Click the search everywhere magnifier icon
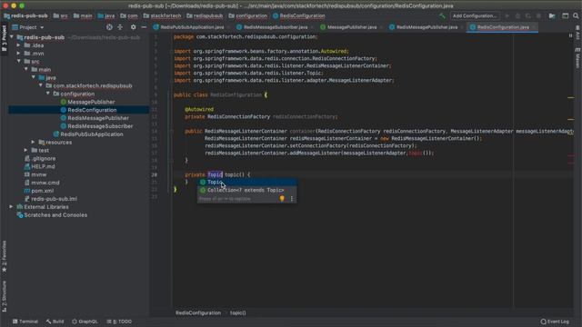582x327 pixels. point(576,16)
